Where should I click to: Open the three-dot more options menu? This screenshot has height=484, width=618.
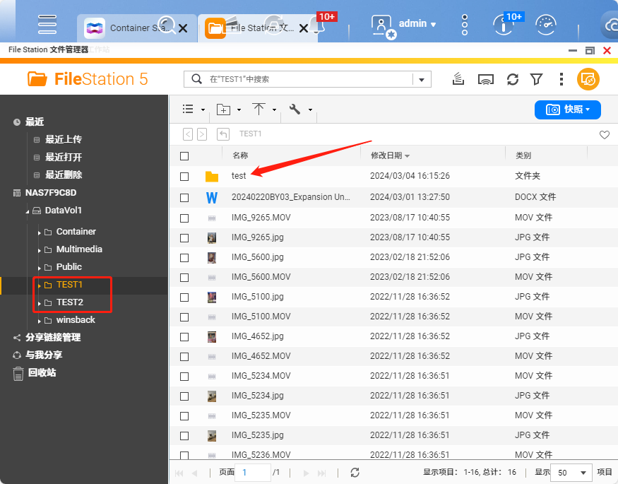[x=561, y=79]
